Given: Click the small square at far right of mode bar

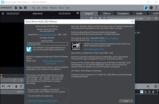Looking at the screenshot, I should [157, 91].
